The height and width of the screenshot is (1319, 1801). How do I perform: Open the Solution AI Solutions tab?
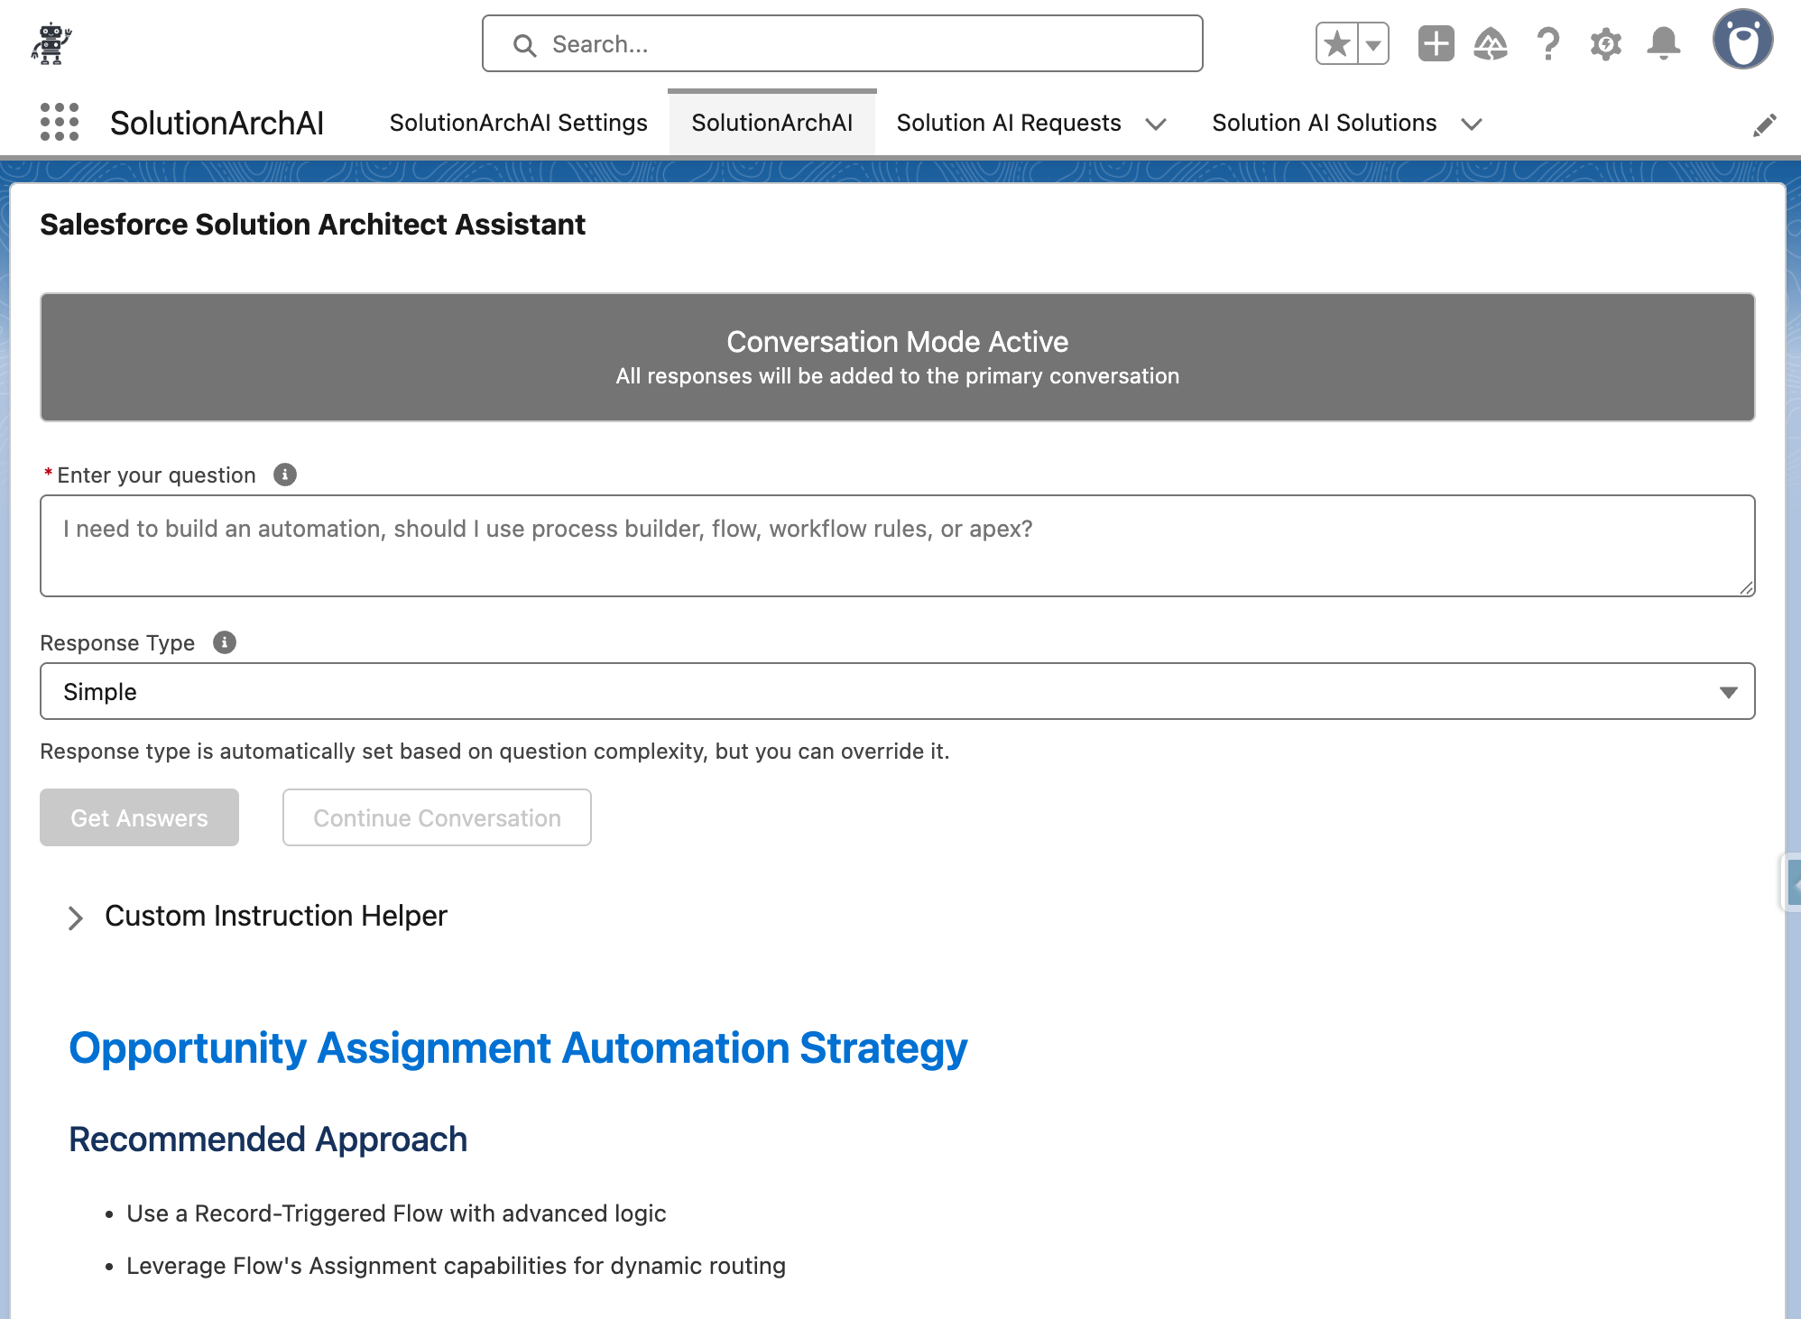point(1325,123)
